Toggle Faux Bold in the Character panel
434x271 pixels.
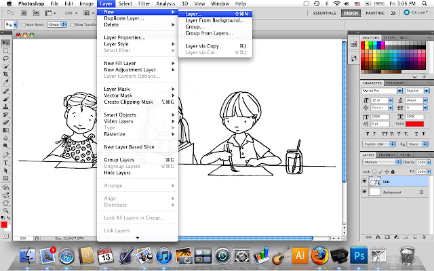coord(368,134)
